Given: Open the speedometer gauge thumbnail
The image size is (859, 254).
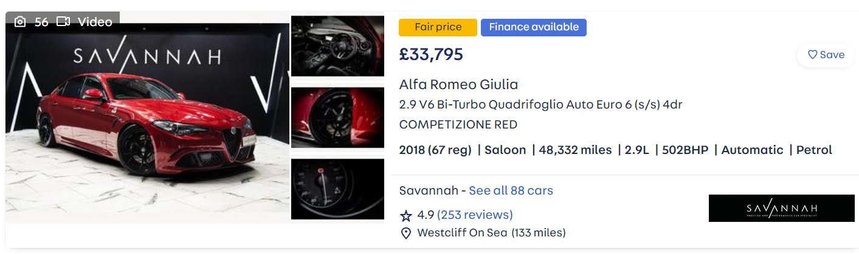Looking at the screenshot, I should (337, 189).
